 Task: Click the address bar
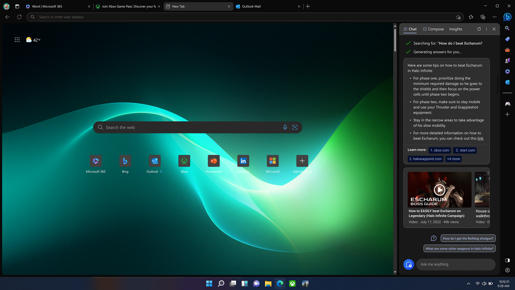(x=245, y=17)
